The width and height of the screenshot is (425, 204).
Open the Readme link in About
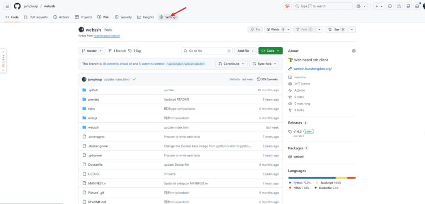[300, 77]
